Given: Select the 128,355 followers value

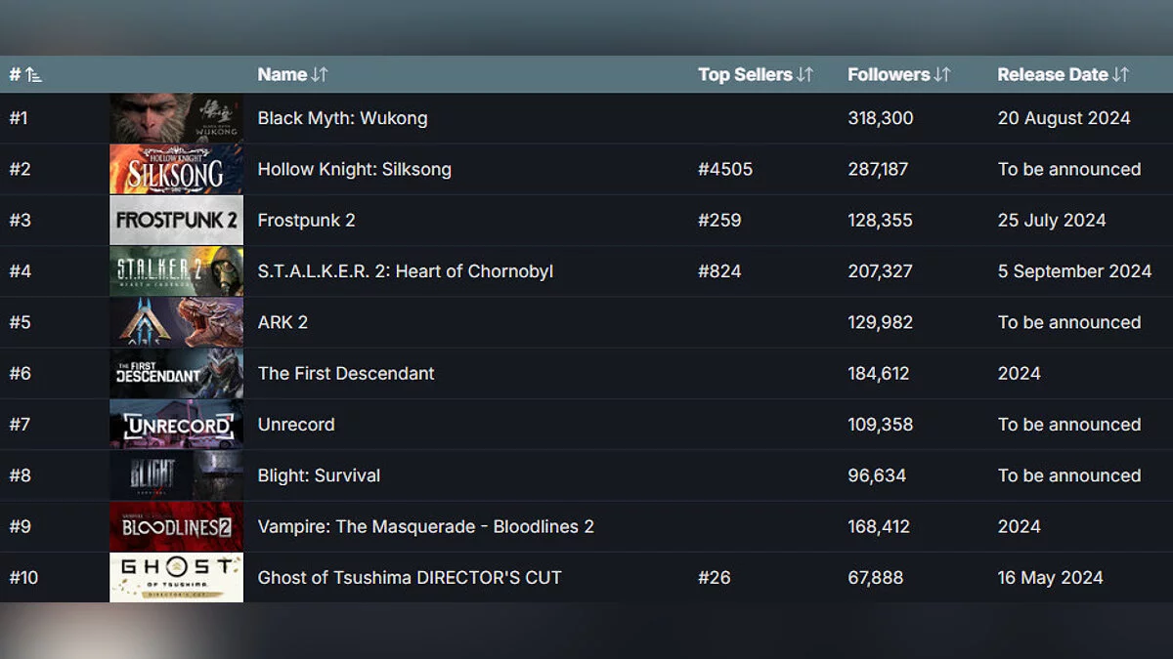Looking at the screenshot, I should [x=880, y=220].
